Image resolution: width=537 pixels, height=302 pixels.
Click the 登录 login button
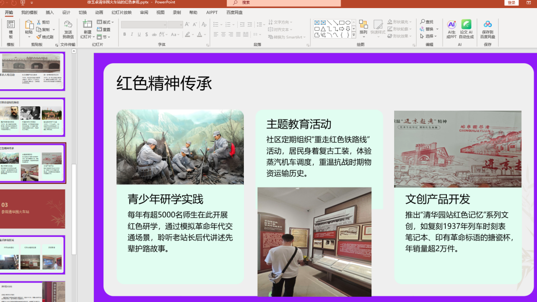point(511,3)
